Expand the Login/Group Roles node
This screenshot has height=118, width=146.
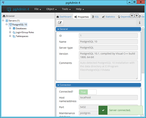click(x=10, y=32)
